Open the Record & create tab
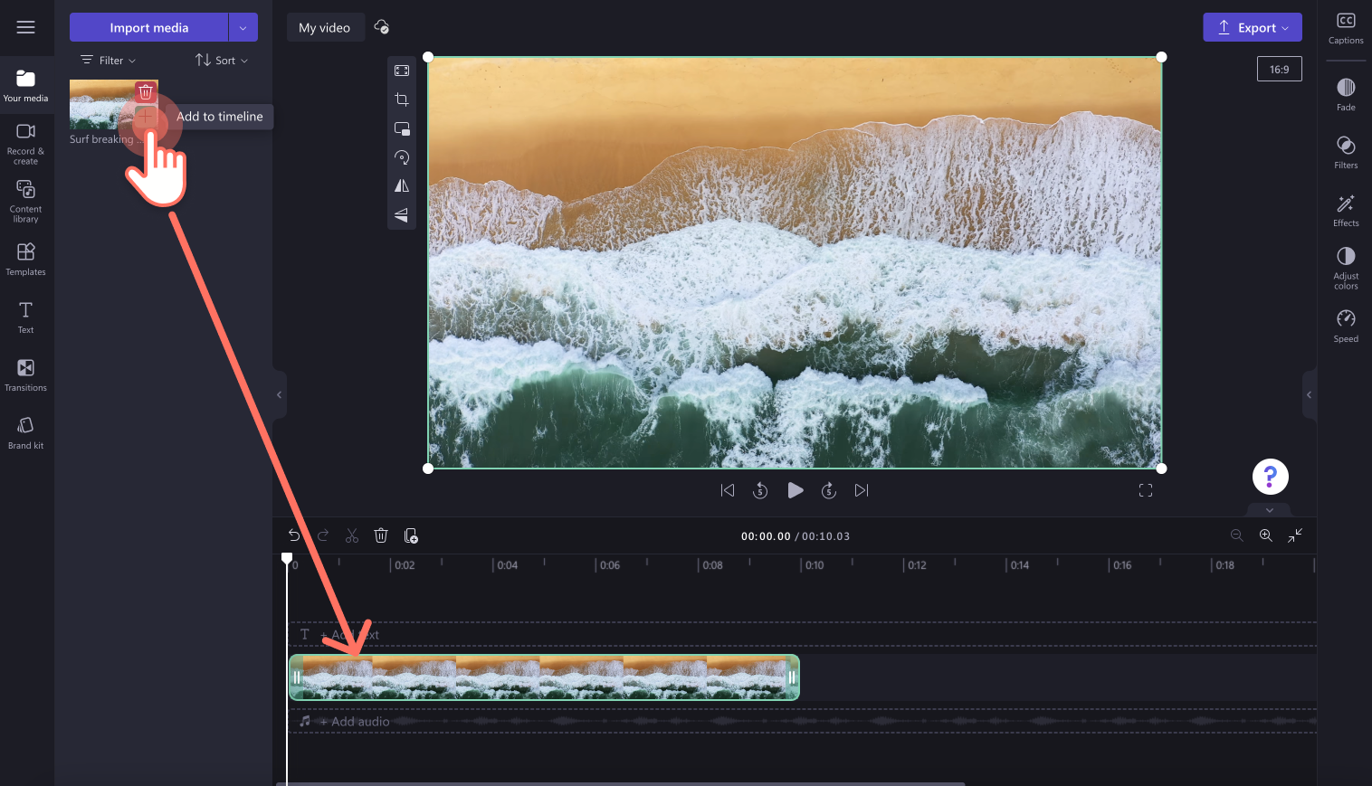The image size is (1372, 786). click(x=25, y=144)
